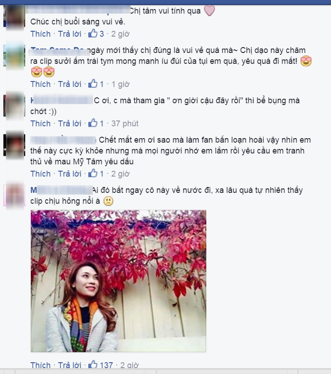Click the sad face emoji after 'clip chịu hỏng nổi à'
This screenshot has height=374, width=331.
[108, 201]
